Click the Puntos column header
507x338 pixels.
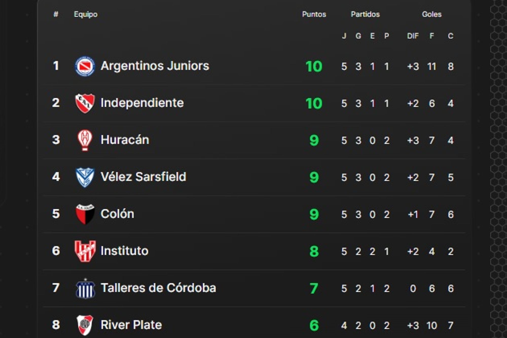tap(314, 14)
